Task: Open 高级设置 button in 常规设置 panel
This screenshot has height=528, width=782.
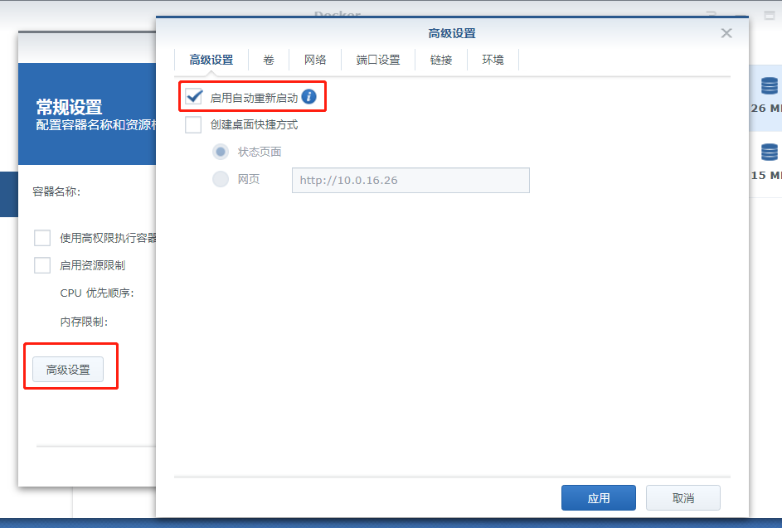Action: pos(68,370)
